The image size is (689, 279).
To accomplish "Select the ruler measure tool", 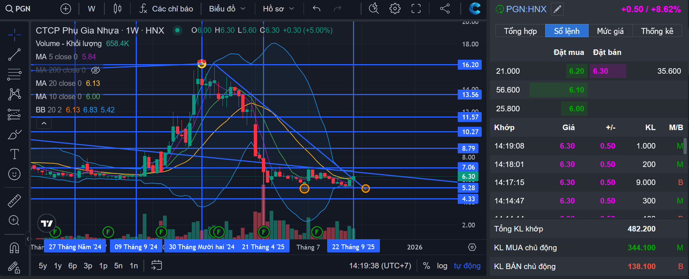I will (14, 201).
